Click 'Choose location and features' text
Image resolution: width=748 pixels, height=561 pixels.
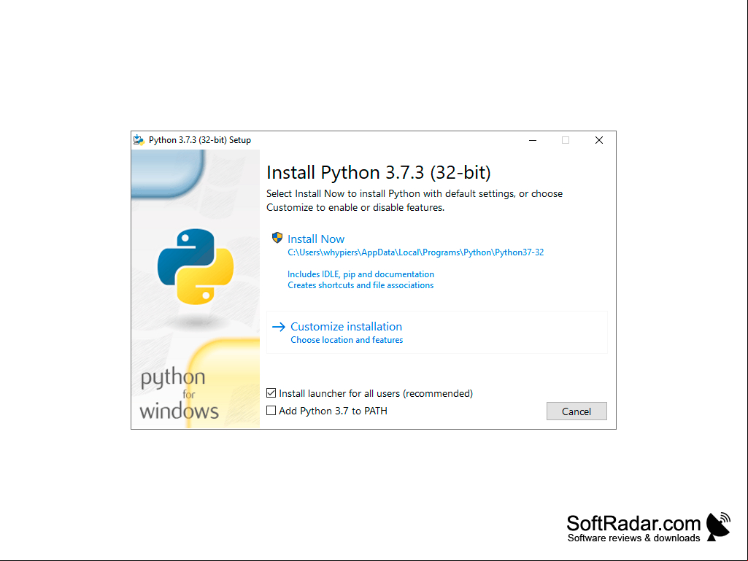pyautogui.click(x=347, y=340)
